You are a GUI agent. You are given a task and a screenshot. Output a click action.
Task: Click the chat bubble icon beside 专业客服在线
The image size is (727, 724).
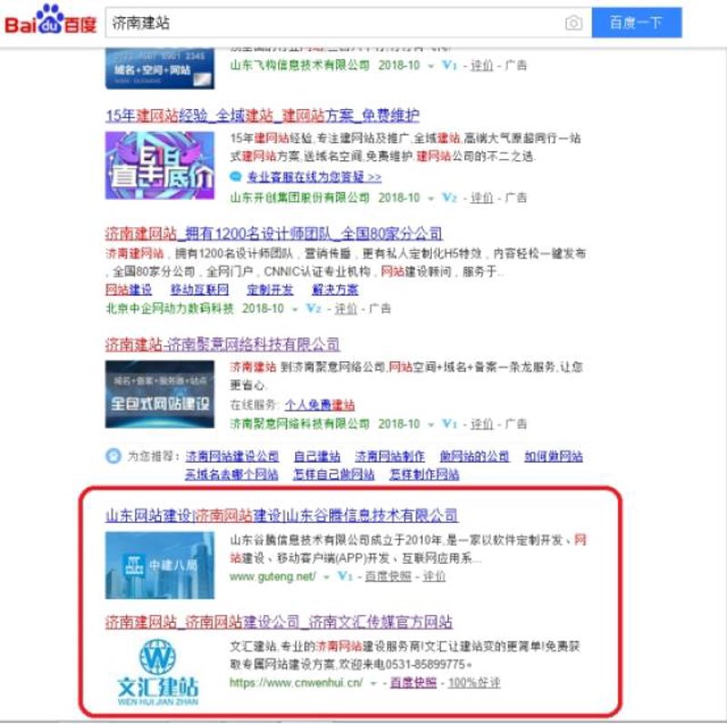coord(235,176)
